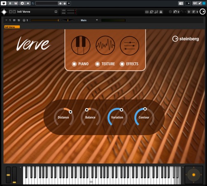Open the Piano page keys icon

coord(81,45)
